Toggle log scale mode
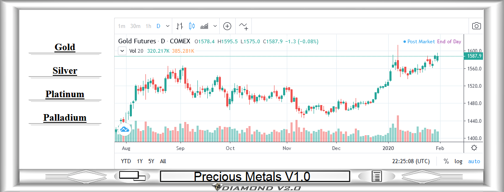504x192 pixels. [x=458, y=162]
